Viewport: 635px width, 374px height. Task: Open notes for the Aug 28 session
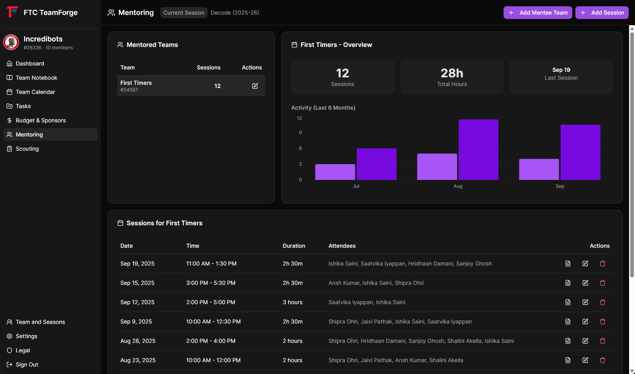pyautogui.click(x=568, y=340)
